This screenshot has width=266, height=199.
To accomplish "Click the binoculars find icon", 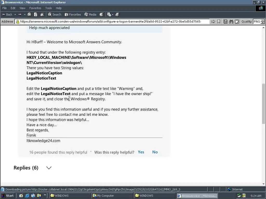I will (x=231, y=22).
